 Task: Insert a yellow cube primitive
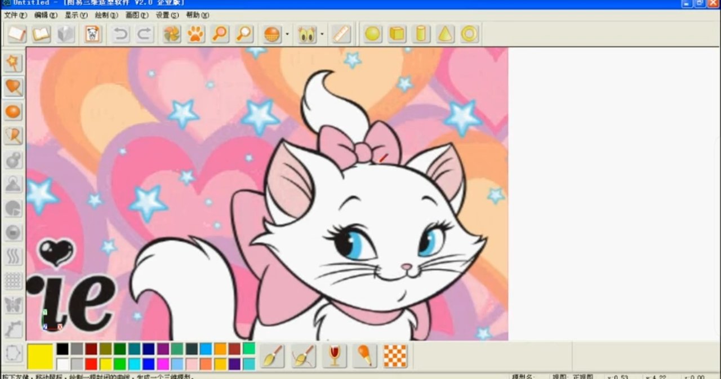pyautogui.click(x=397, y=34)
